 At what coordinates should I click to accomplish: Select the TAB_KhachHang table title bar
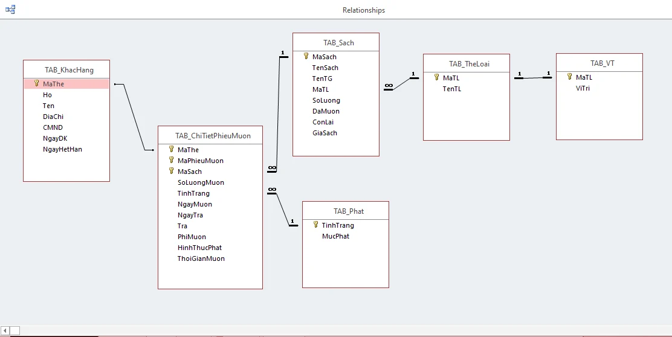(x=66, y=70)
